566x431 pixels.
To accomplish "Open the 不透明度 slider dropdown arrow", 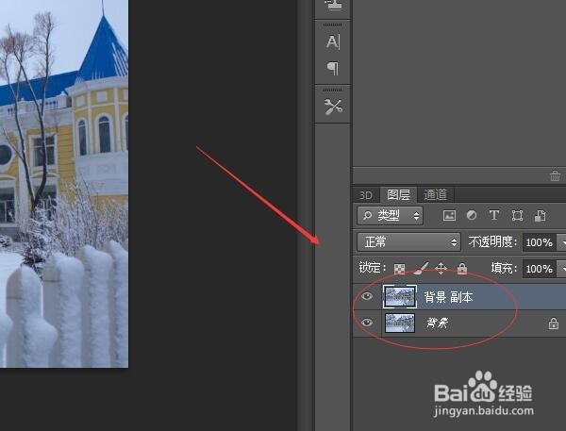I will point(562,242).
